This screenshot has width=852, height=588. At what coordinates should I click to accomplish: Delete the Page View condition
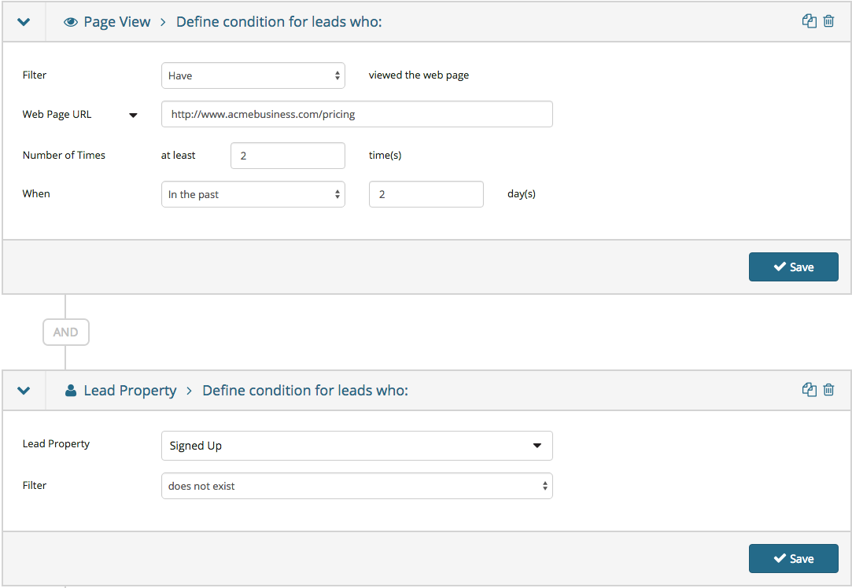point(828,21)
